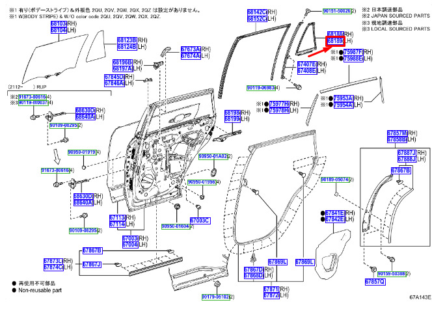Open weatherstrip part 67871 (RH)
This screenshot has height=324, width=432.
[x=271, y=290]
